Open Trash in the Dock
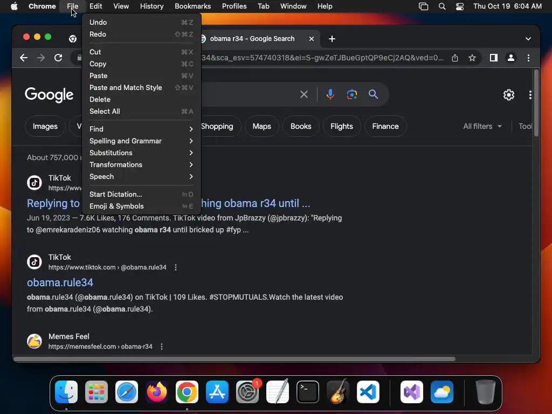Image resolution: width=552 pixels, height=414 pixels. click(486, 392)
